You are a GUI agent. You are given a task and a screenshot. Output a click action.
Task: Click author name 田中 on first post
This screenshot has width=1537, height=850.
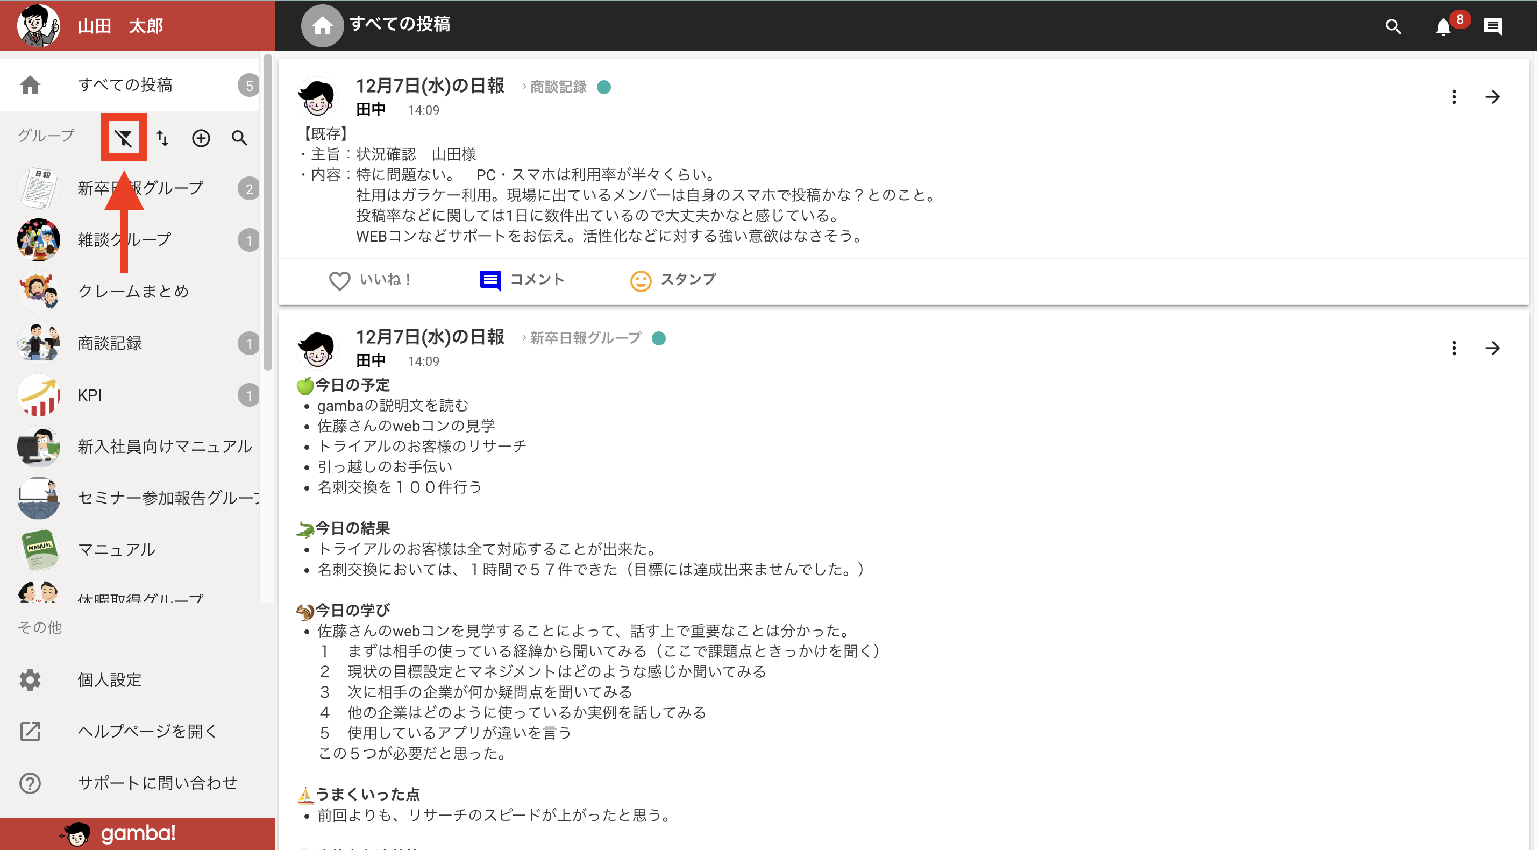tap(371, 110)
